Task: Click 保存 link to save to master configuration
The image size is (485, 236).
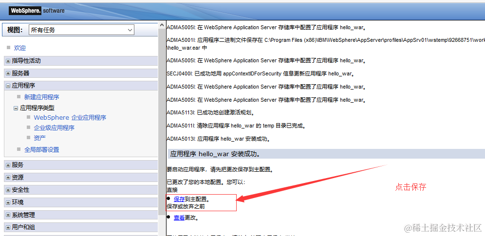Action: 179,200
